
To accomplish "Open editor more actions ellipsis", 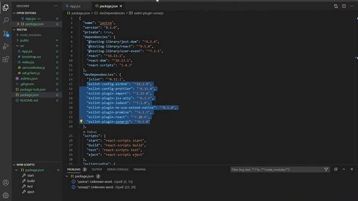I will tap(352, 6).
